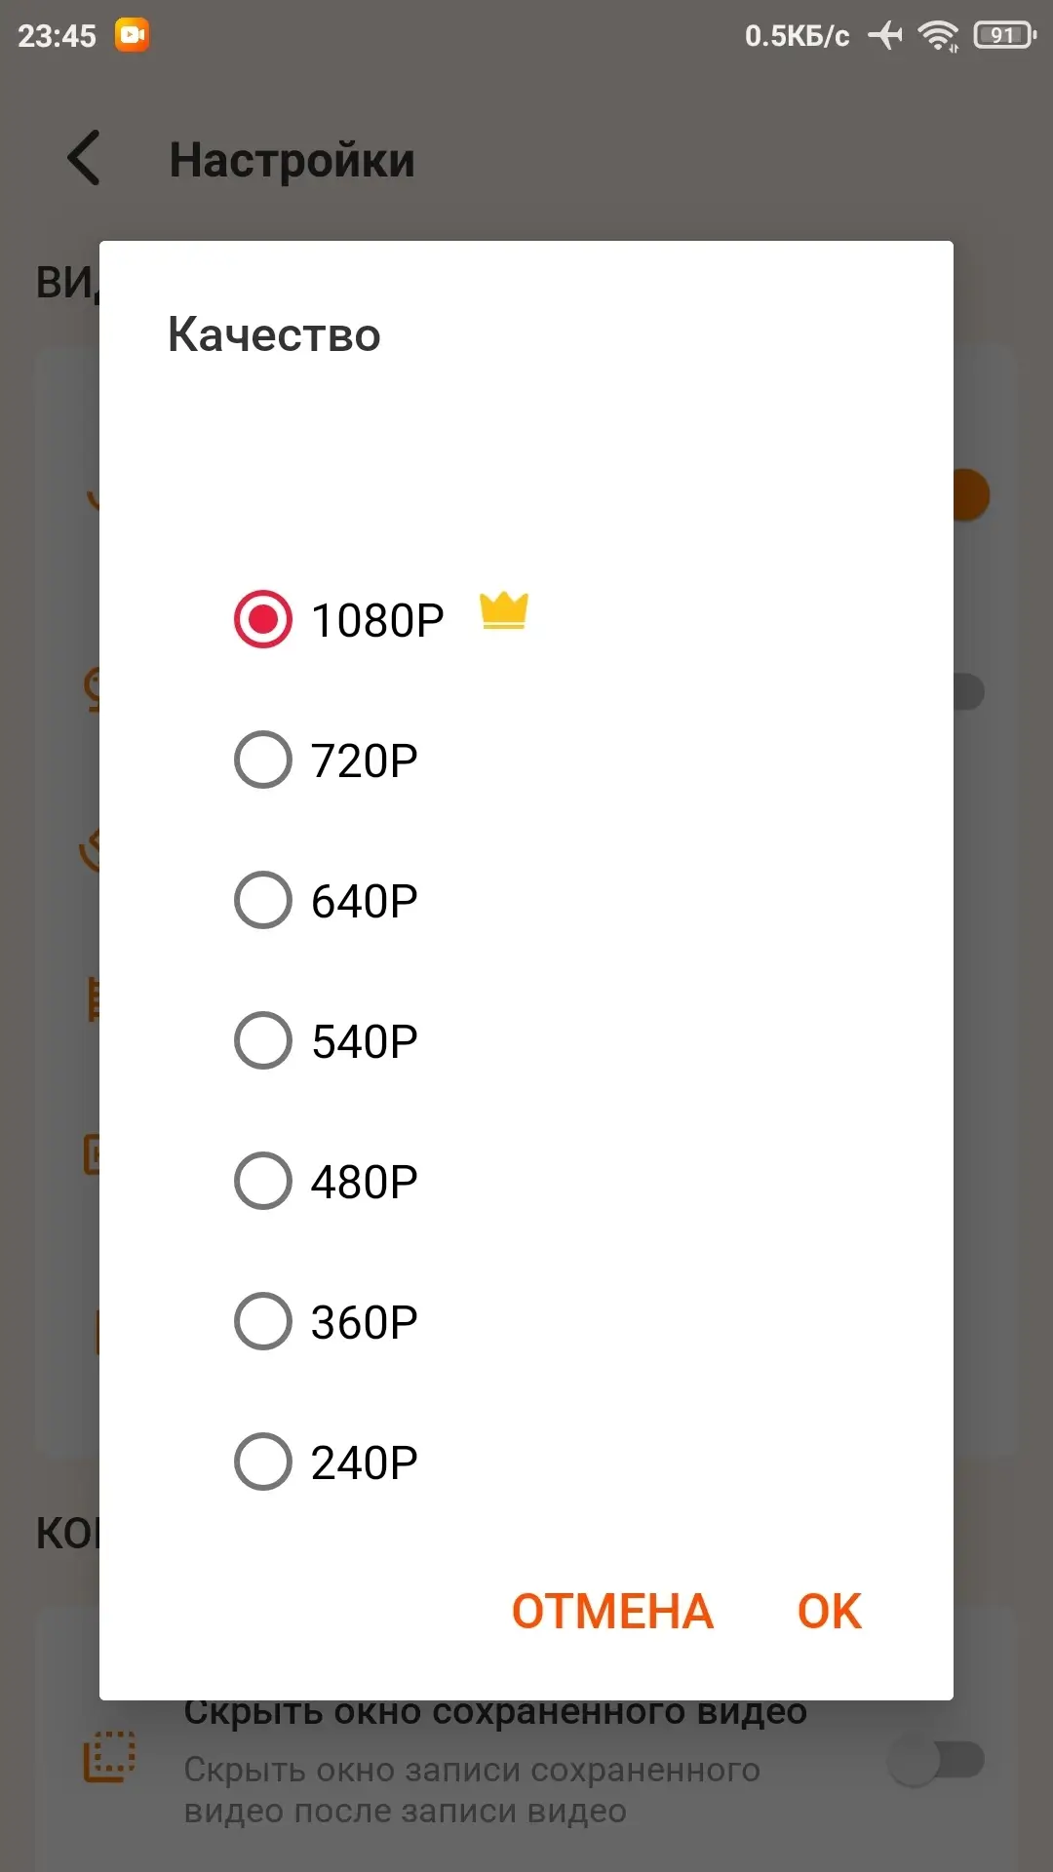Set quality to 480P
1053x1872 pixels.
pyautogui.click(x=263, y=1181)
